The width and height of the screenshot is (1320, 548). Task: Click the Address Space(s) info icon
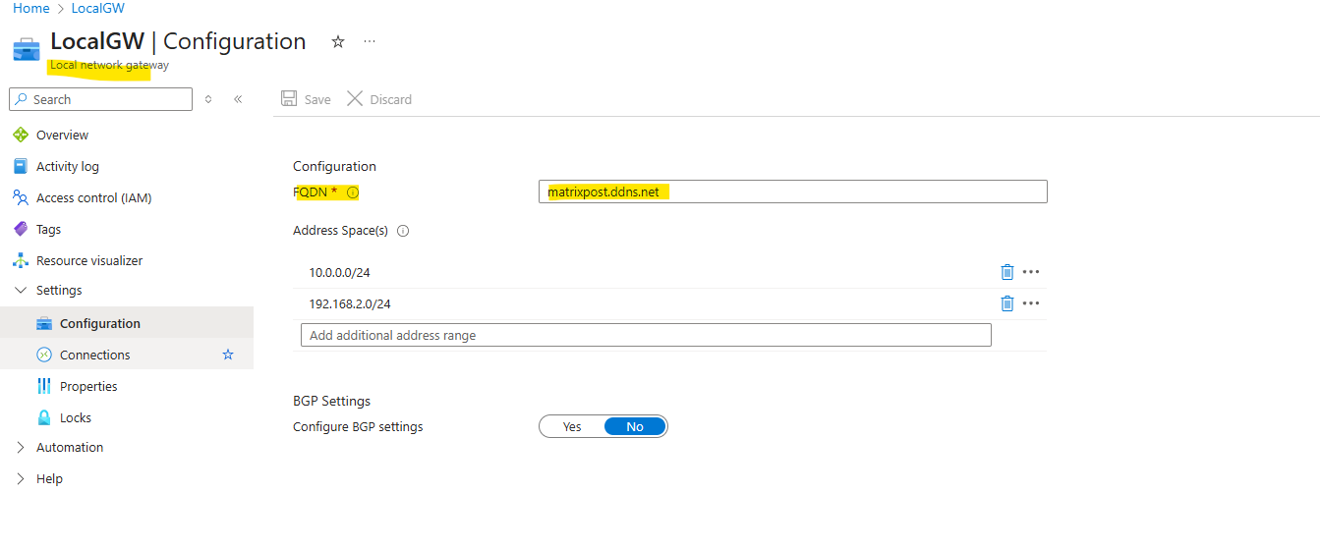click(403, 231)
